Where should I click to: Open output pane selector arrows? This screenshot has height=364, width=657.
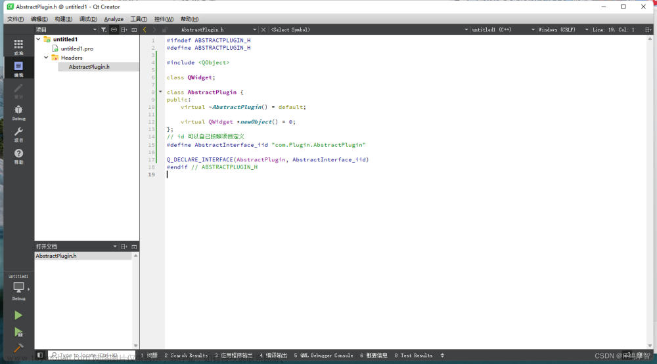[442, 355]
